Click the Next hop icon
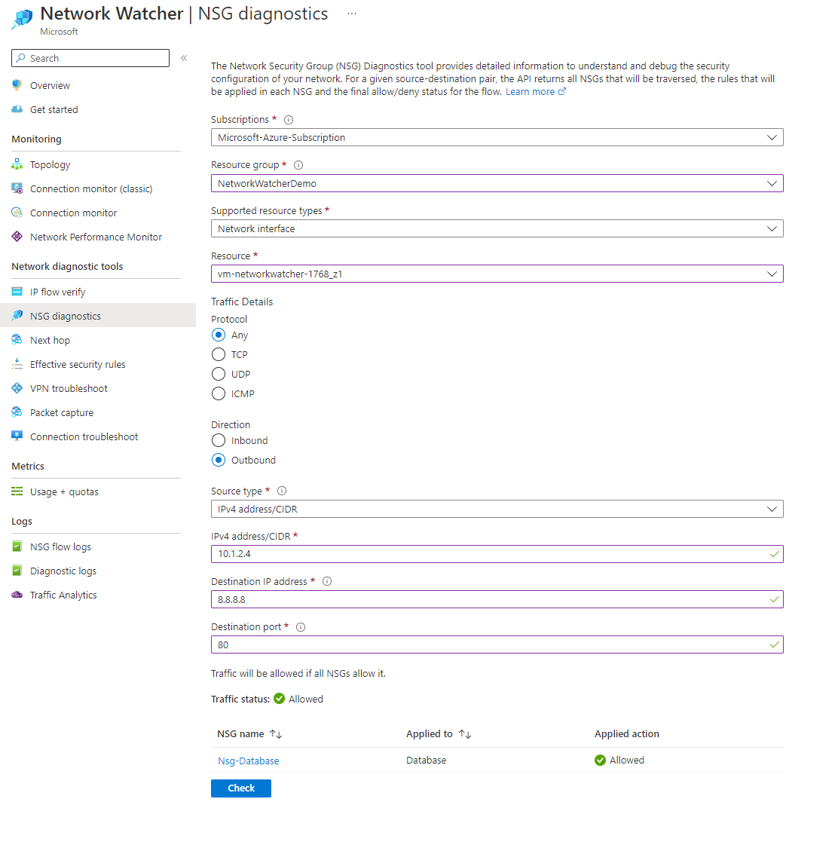The height and width of the screenshot is (848, 838). pos(17,340)
